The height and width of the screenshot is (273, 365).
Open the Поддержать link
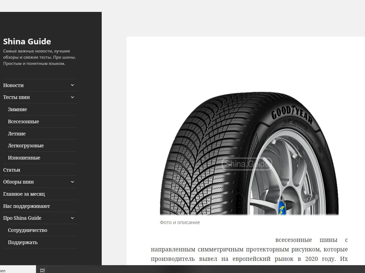tap(23, 242)
